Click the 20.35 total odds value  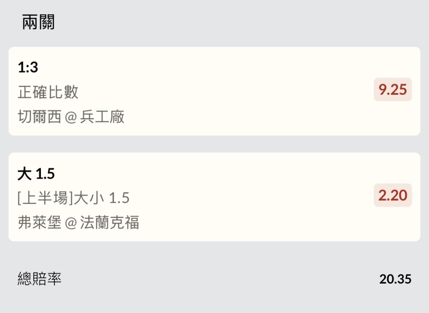tap(395, 279)
